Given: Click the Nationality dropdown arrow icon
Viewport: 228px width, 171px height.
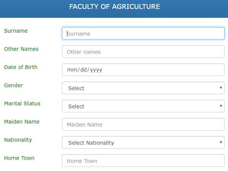Looking at the screenshot, I should click(x=221, y=142).
